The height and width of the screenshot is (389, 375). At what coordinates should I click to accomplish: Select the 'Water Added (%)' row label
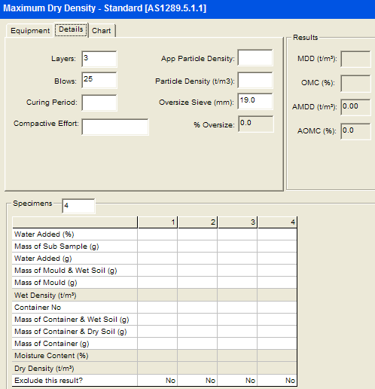[x=44, y=234]
